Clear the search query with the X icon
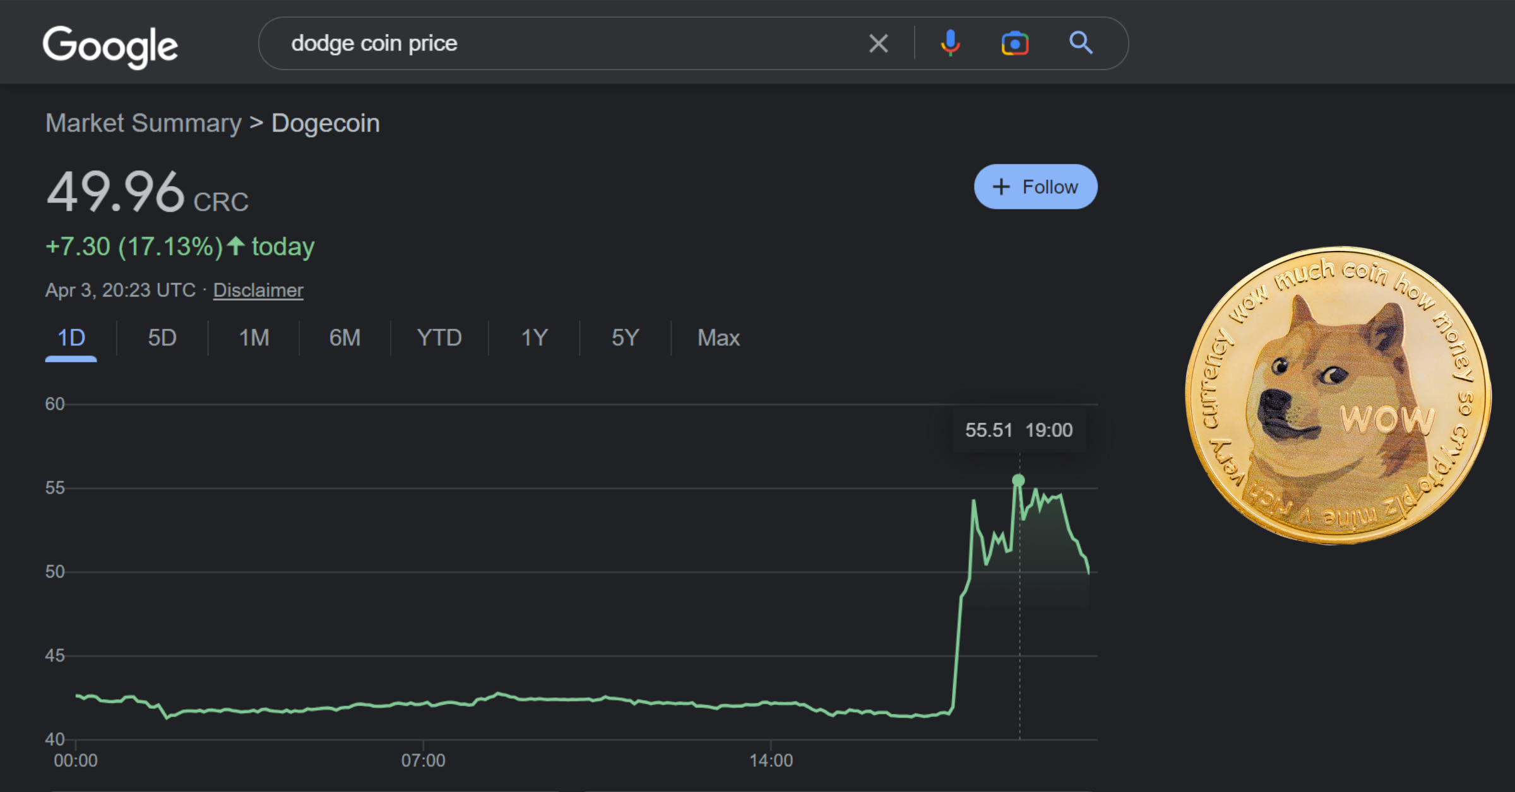The image size is (1515, 792). coord(878,43)
